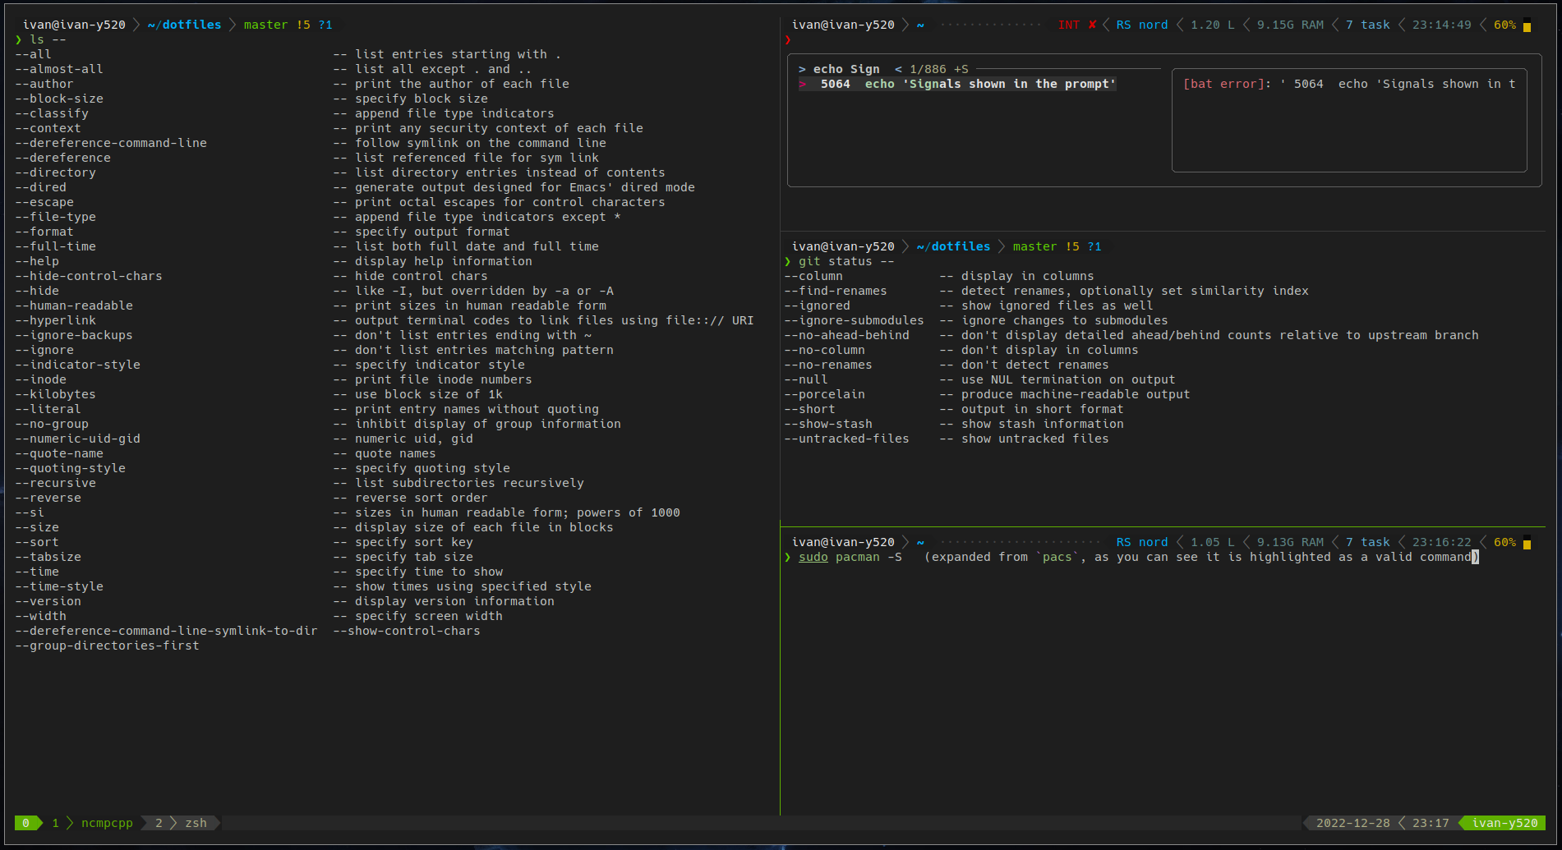Screen dimensions: 1562x850
Task: Select the --short git status option
Action: (x=810, y=409)
